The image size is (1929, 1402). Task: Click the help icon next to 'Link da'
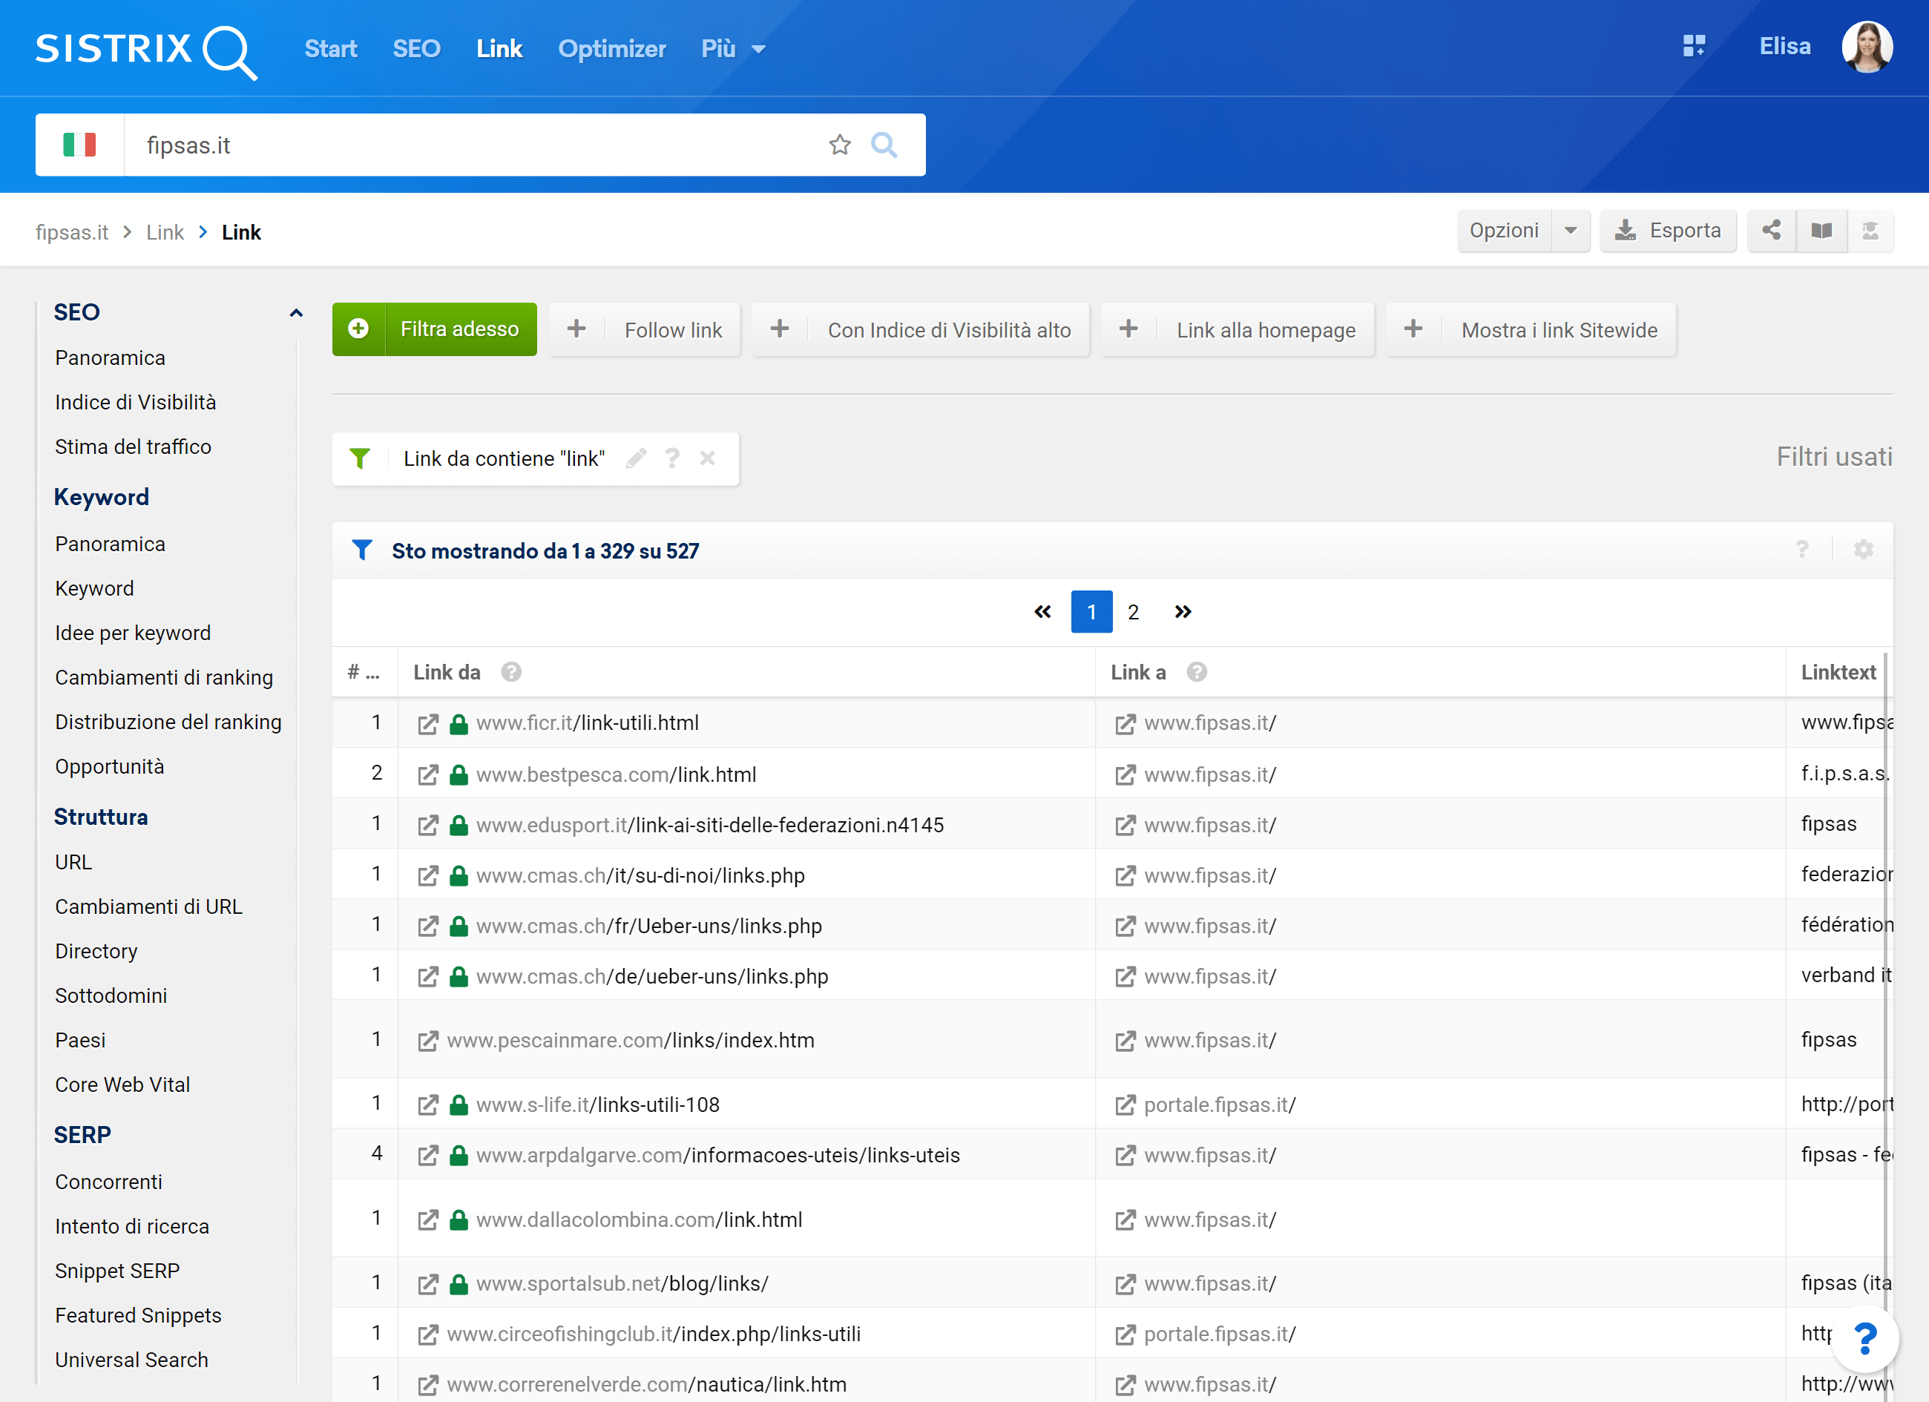[510, 671]
